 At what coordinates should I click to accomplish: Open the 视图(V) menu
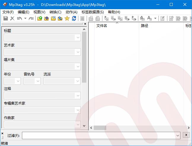point(39,12)
